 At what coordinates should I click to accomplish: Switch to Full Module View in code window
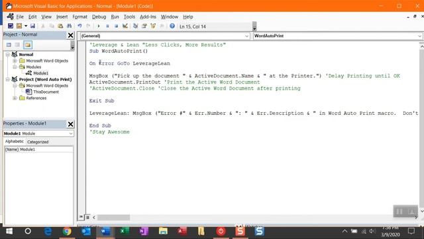pyautogui.click(x=87, y=217)
